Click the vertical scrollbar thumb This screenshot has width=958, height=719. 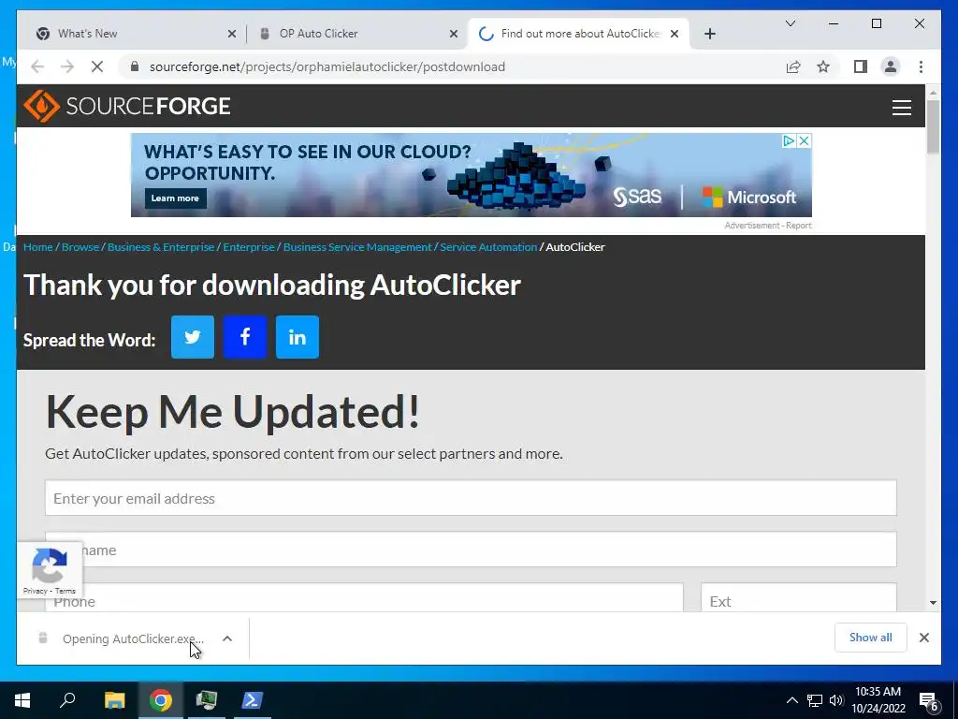pos(933,127)
